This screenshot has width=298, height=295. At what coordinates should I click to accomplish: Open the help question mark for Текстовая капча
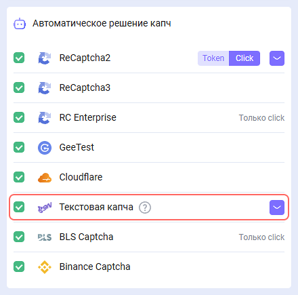(145, 208)
